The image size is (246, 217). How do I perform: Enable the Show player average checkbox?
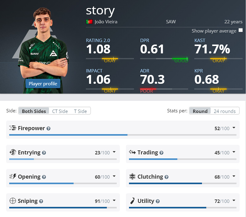click(x=240, y=30)
